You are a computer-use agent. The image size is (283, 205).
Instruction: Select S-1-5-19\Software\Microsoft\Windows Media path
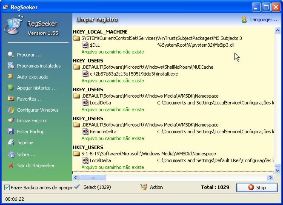[149, 154]
